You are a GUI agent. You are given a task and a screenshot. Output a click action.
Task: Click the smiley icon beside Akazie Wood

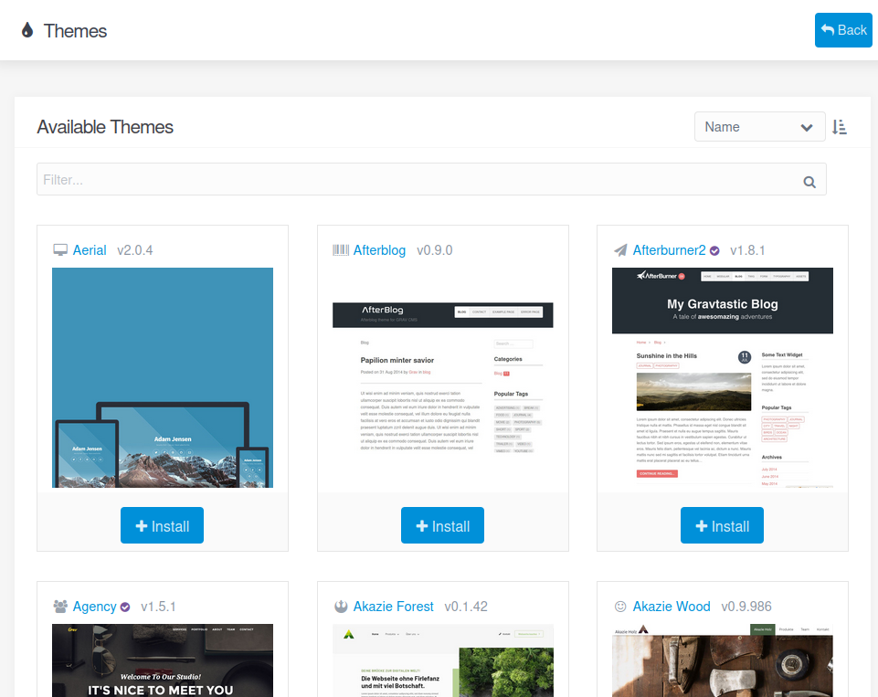point(620,607)
